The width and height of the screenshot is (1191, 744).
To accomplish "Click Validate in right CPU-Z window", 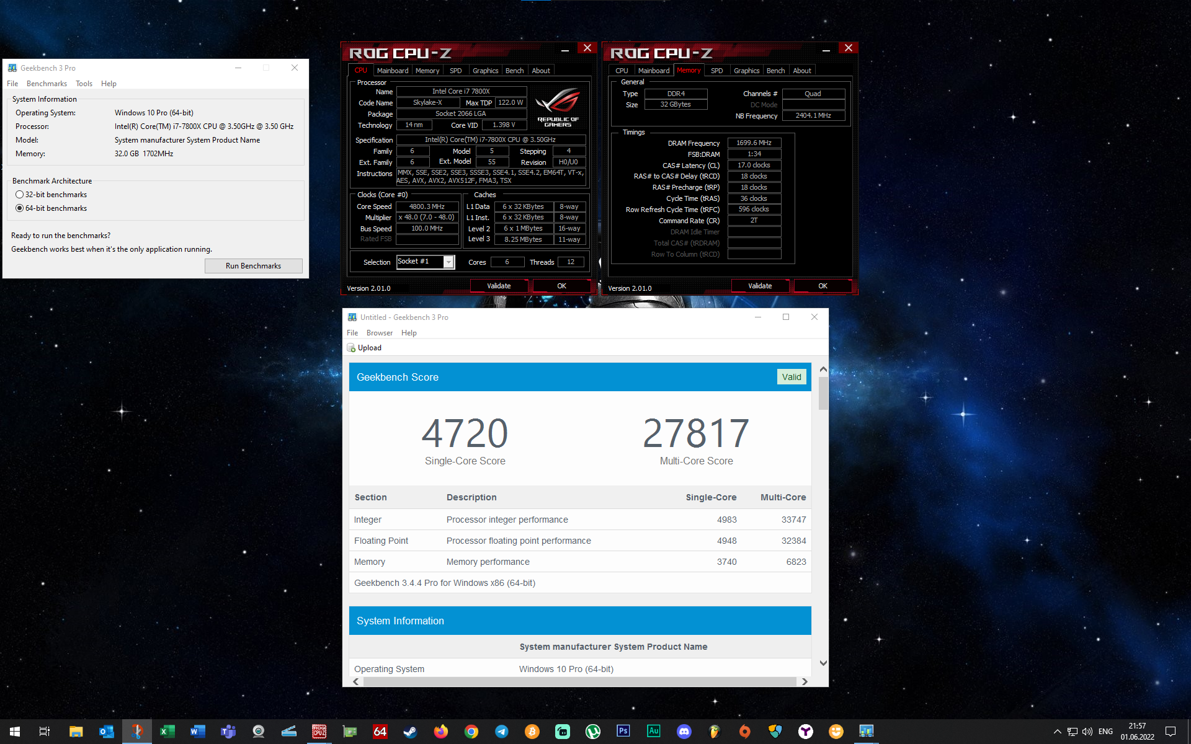I will coord(760,286).
